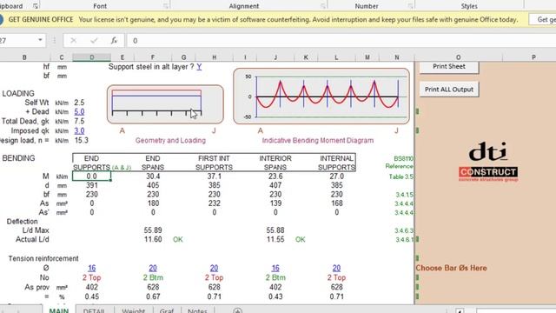Click the + Dead value 5.0

[79, 112]
